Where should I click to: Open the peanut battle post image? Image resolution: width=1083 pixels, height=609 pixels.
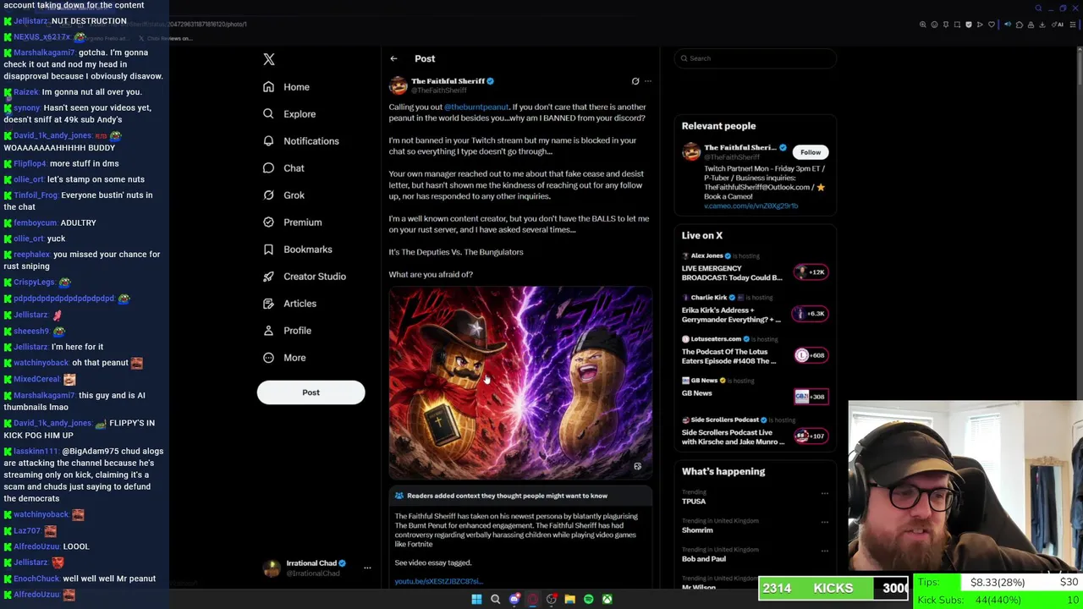point(520,382)
